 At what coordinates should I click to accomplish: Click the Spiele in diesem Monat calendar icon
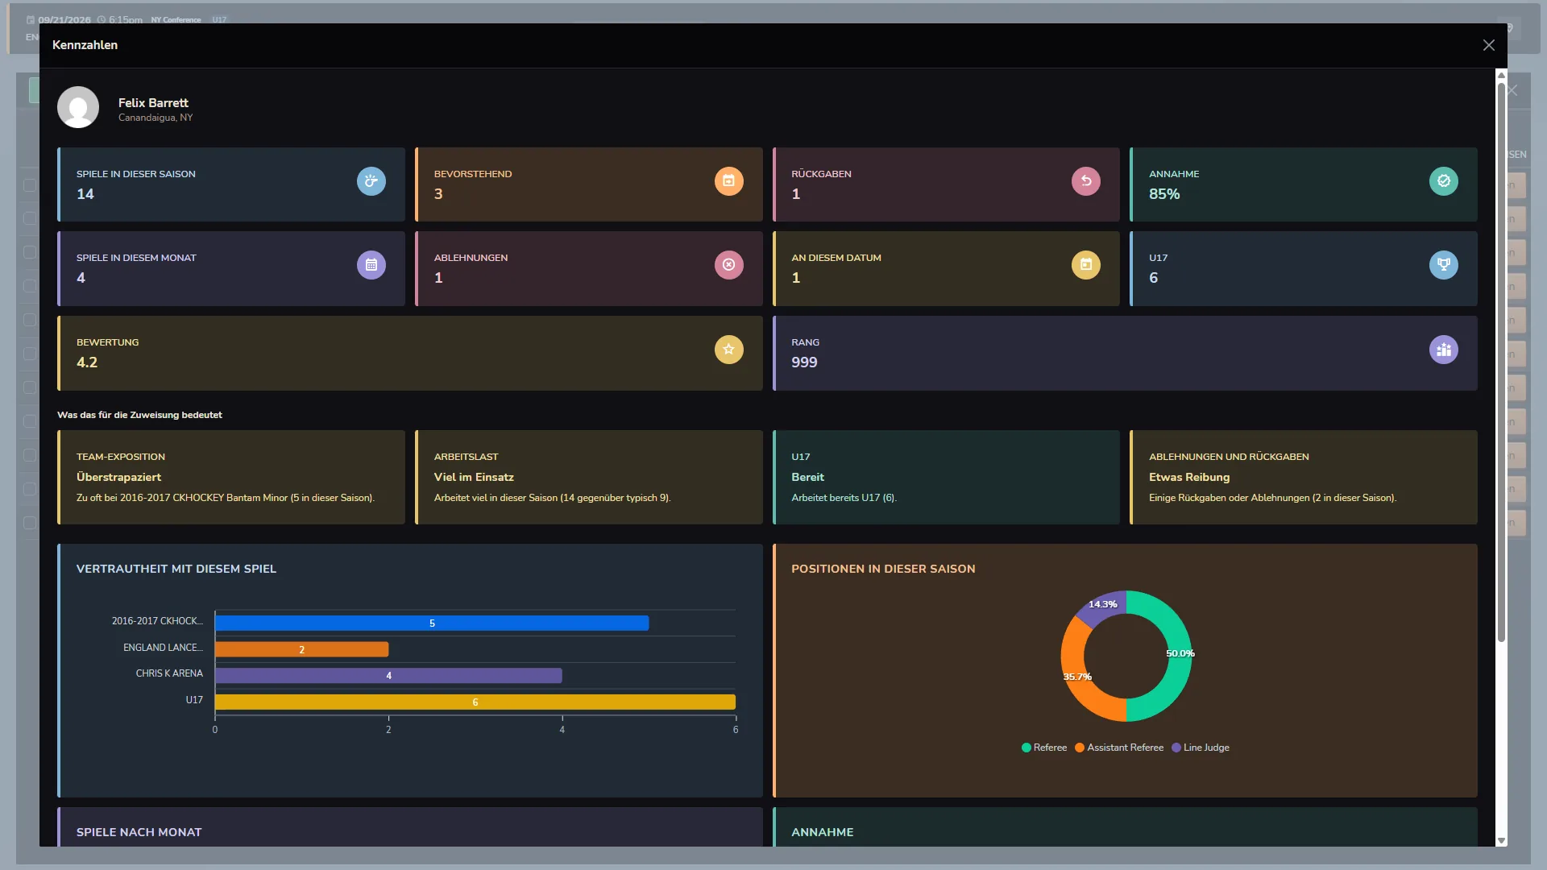click(x=371, y=265)
